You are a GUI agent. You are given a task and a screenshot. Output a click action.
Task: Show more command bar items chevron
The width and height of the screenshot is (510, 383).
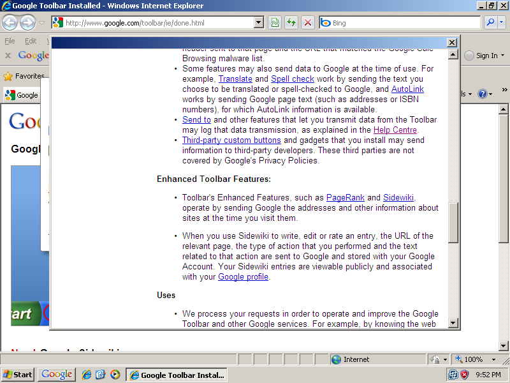[504, 90]
